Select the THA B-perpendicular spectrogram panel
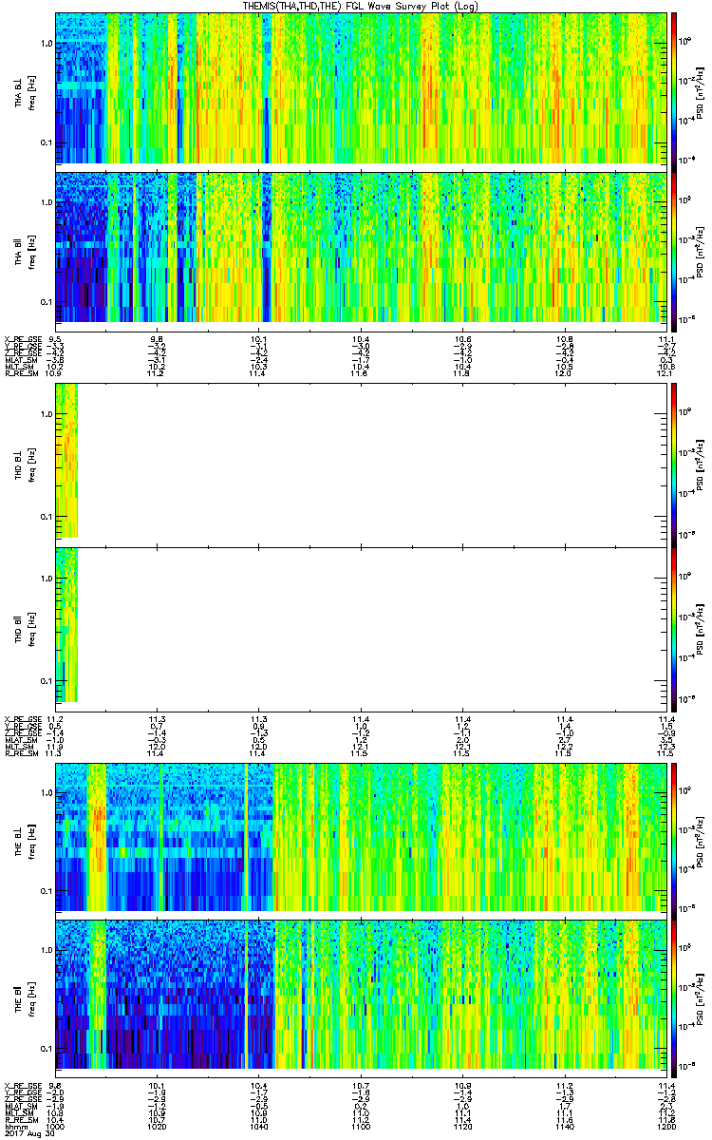 click(361, 87)
